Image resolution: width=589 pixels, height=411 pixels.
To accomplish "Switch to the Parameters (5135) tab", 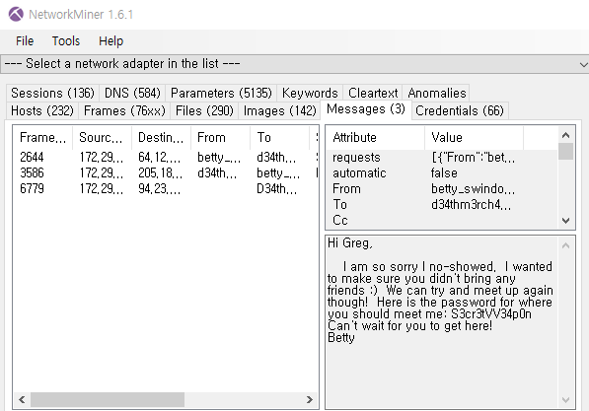I will [x=221, y=93].
